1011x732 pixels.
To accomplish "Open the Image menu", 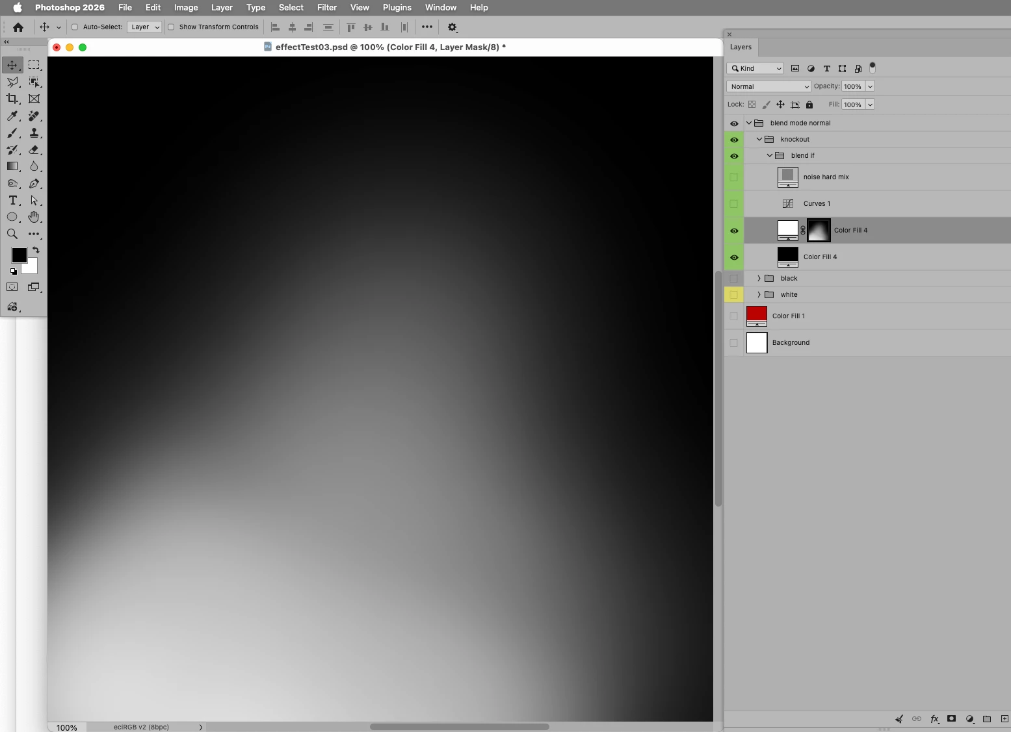I will [186, 7].
